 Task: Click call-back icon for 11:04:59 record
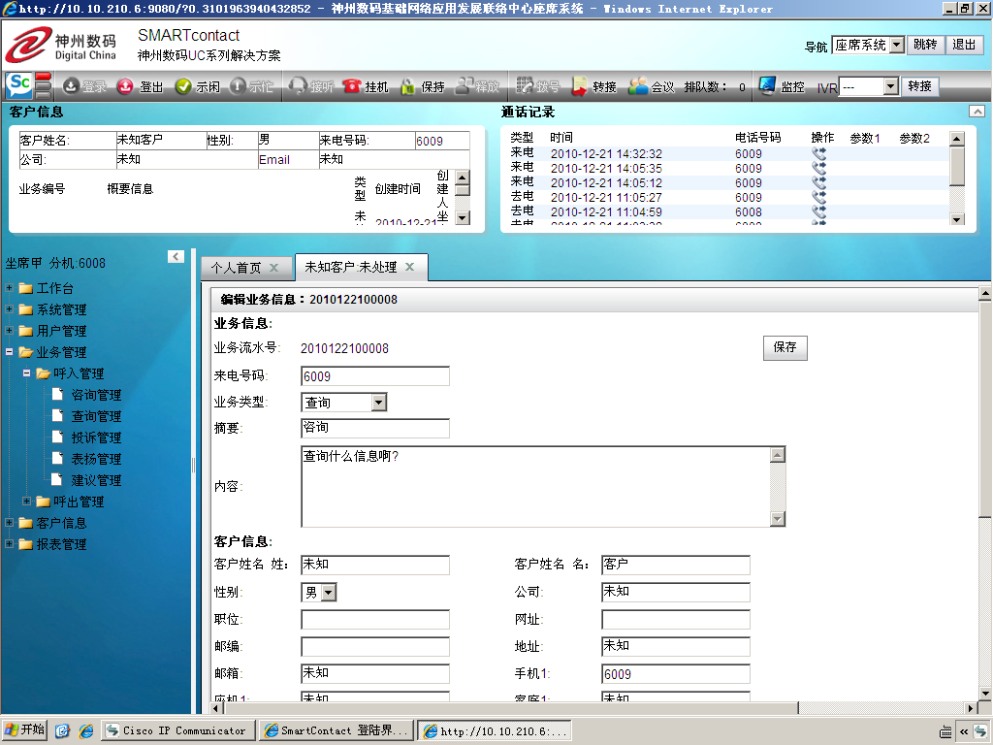pos(818,211)
